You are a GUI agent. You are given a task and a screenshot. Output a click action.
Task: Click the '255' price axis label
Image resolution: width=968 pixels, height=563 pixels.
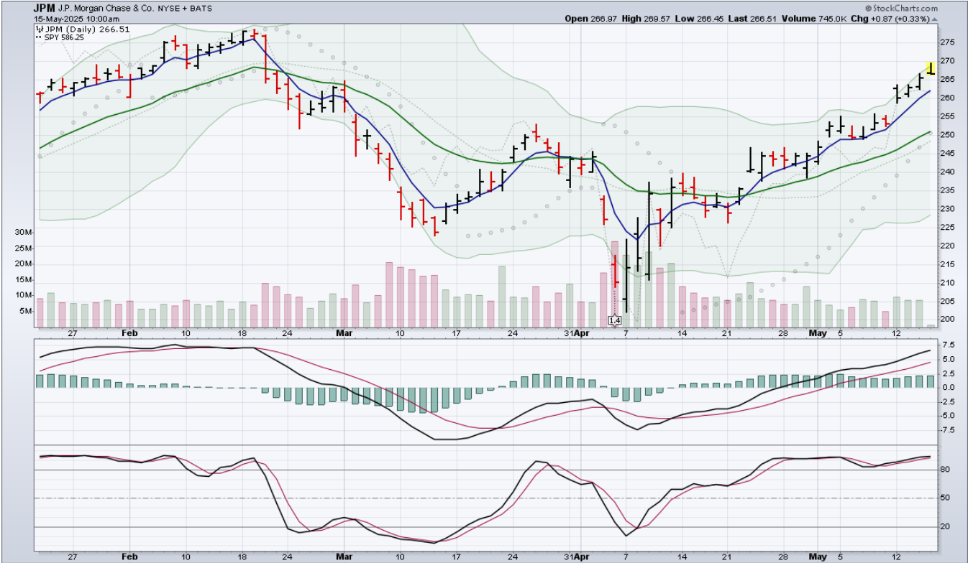948,117
